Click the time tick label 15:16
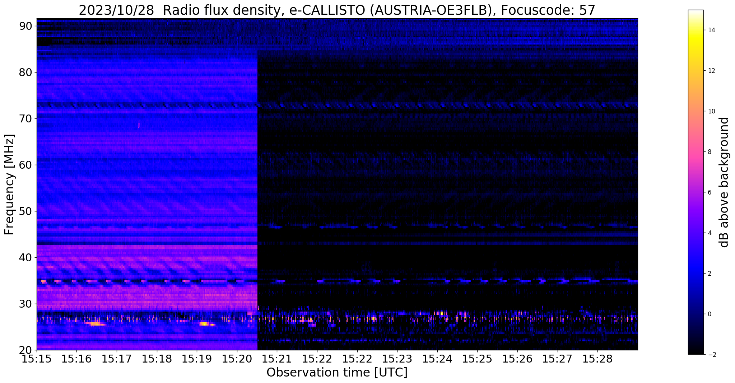Screen dimensions: 735x383 click(76, 359)
